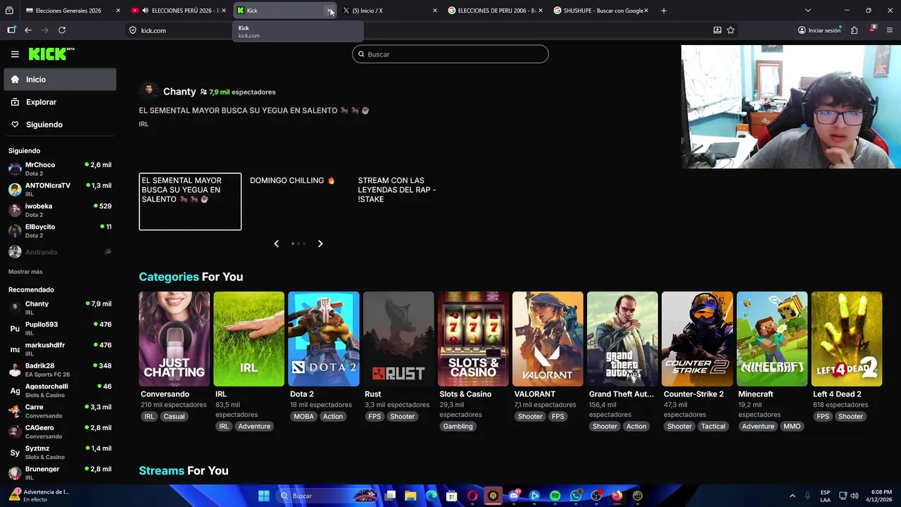Open Brunenger recommended channel

pyautogui.click(x=60, y=473)
